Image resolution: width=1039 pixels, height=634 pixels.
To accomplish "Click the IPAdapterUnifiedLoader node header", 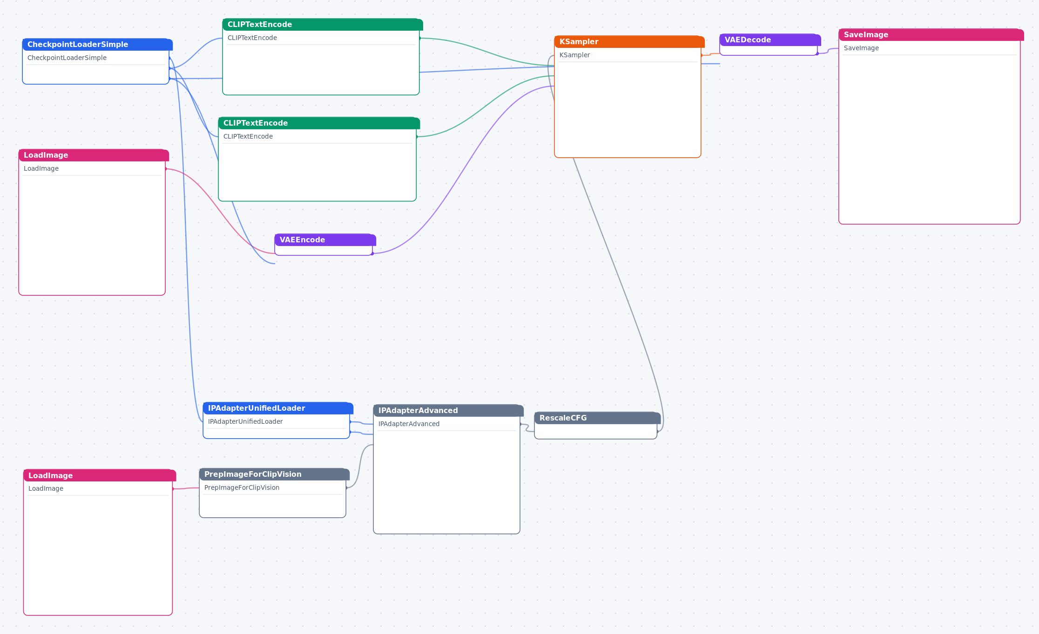I will (278, 408).
